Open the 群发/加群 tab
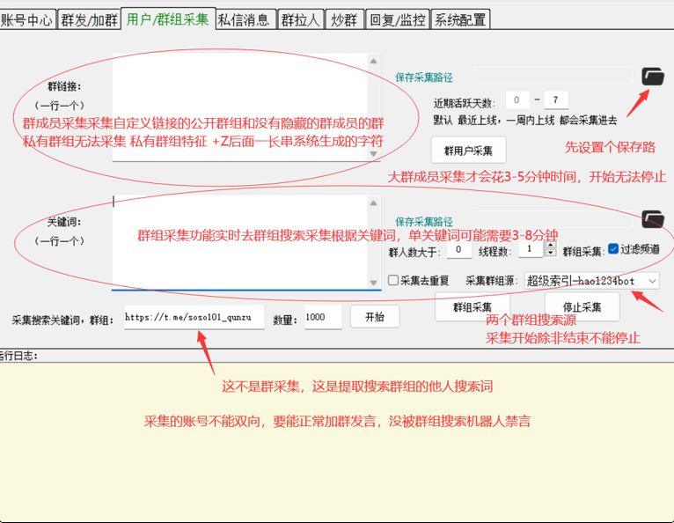Image resolution: width=674 pixels, height=523 pixels. coord(89,19)
